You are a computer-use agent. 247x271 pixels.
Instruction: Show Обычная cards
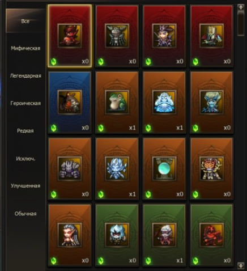[x=25, y=214]
